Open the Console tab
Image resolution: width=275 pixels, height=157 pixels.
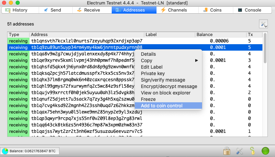point(253,10)
